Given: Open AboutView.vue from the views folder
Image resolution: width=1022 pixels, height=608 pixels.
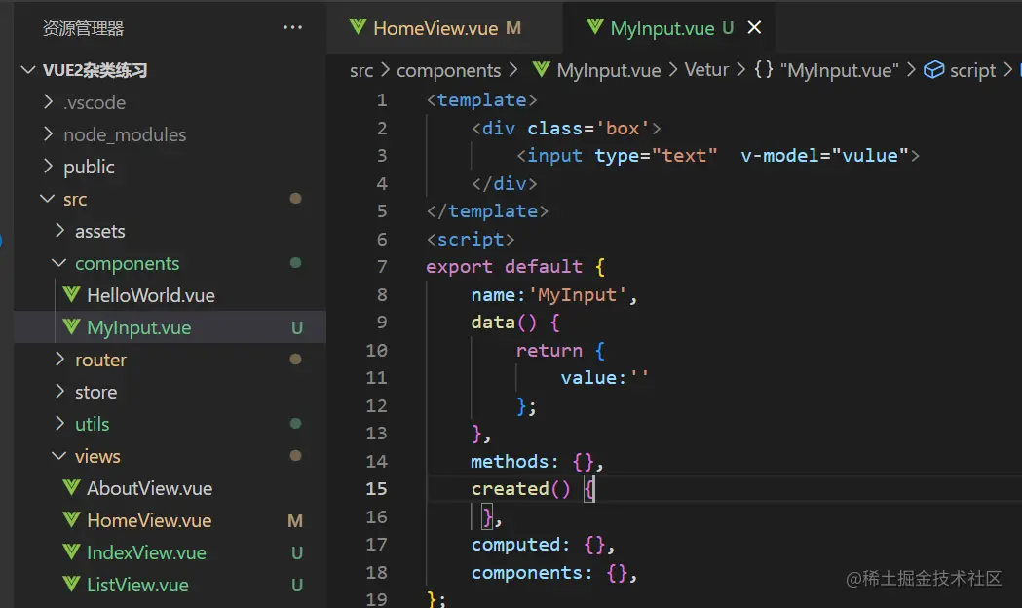Looking at the screenshot, I should [x=149, y=488].
